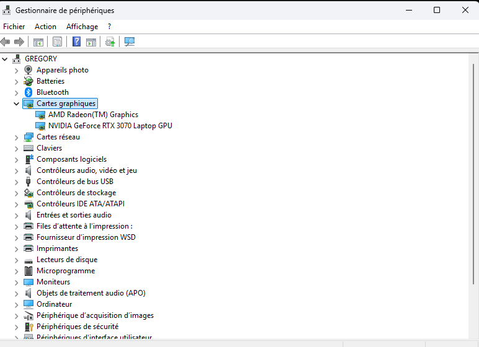Open the blue Help toolbar icon
This screenshot has height=347, width=479.
pos(76,42)
